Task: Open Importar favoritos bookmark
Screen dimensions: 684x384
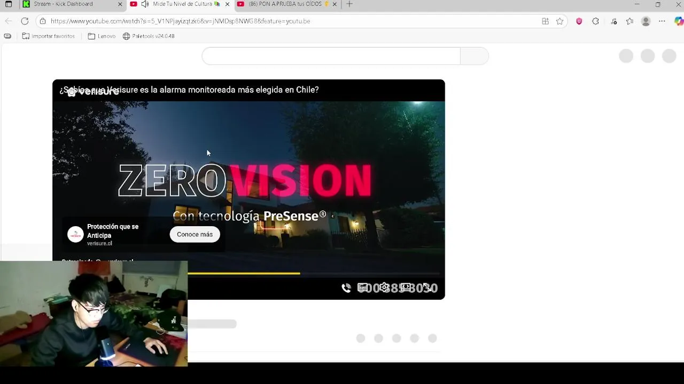Action: pos(48,36)
